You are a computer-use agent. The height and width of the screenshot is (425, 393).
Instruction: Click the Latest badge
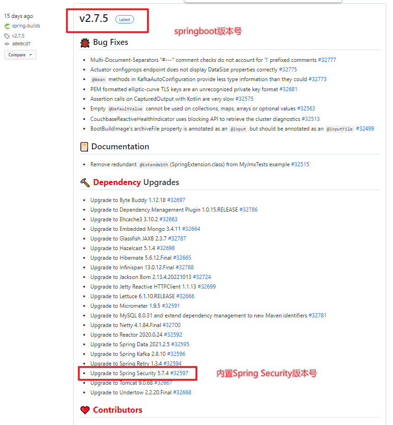[x=124, y=20]
